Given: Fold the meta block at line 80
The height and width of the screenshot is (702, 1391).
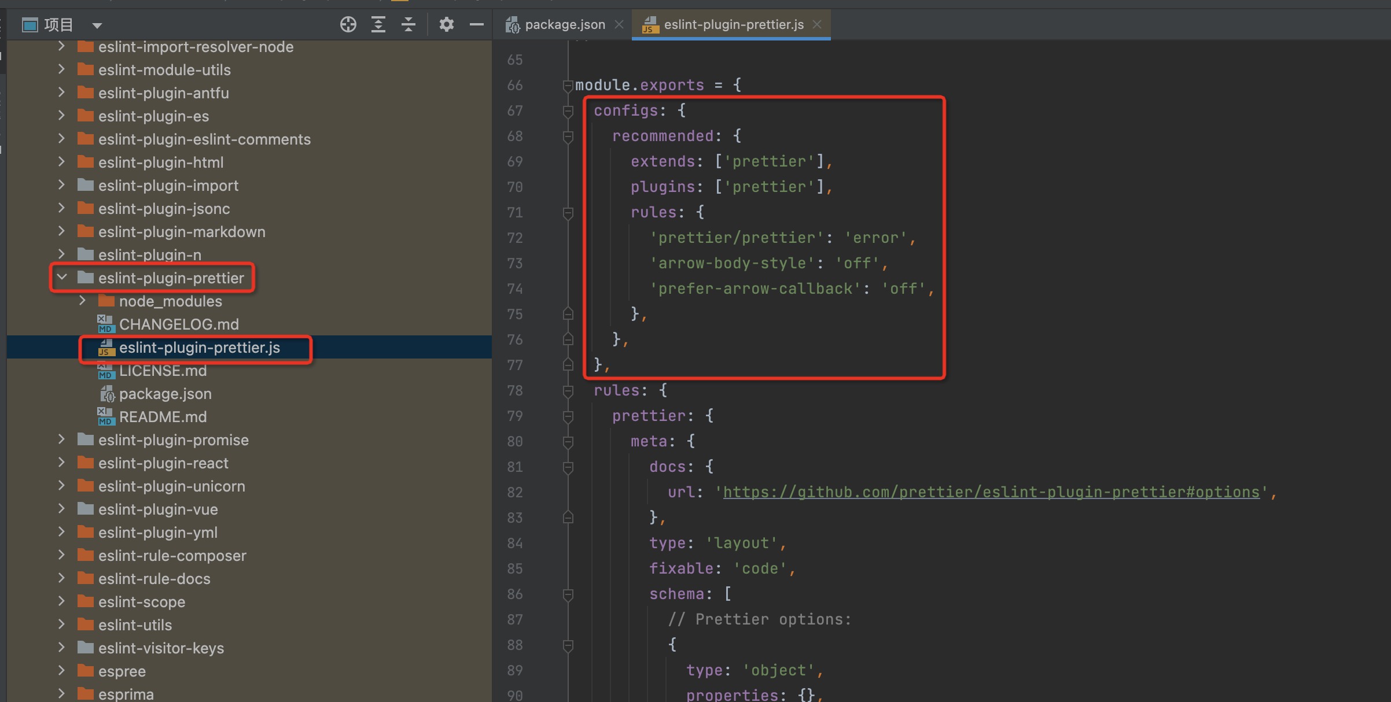Looking at the screenshot, I should pyautogui.click(x=568, y=442).
